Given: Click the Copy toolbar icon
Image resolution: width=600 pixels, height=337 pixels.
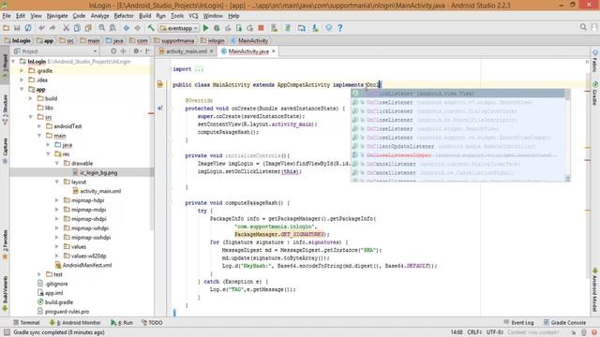Looking at the screenshot, I should pos(77,28).
